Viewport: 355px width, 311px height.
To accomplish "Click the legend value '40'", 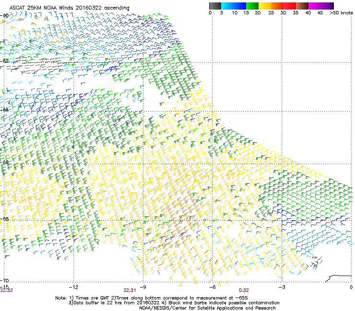I will [308, 12].
